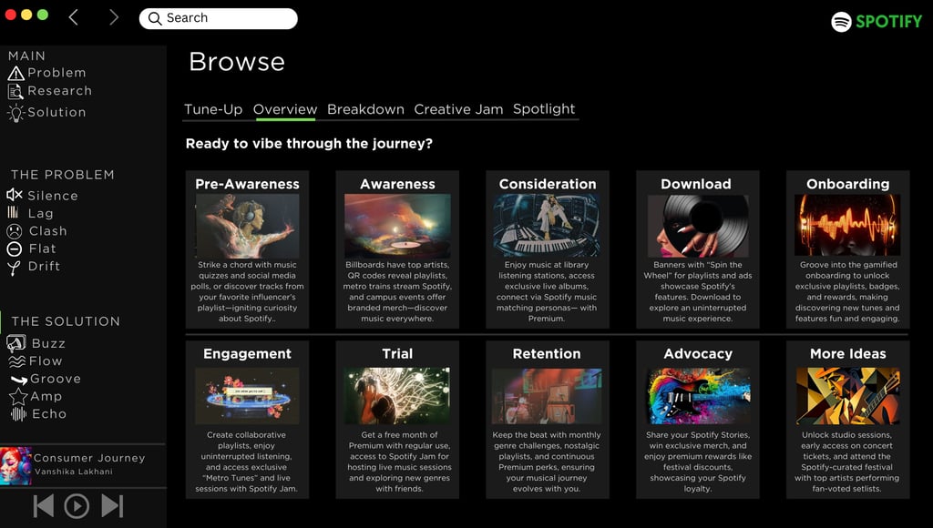Select Amp under The Solution

[x=46, y=396]
